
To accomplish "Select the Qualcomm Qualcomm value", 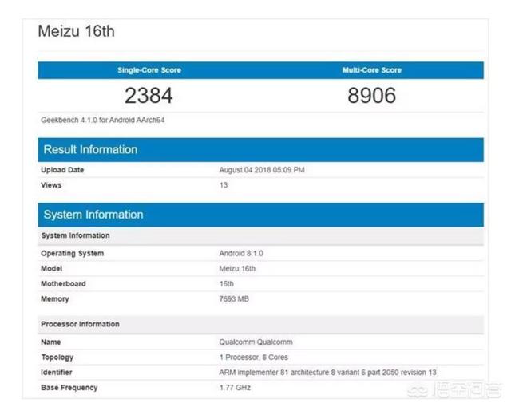I will tap(255, 342).
